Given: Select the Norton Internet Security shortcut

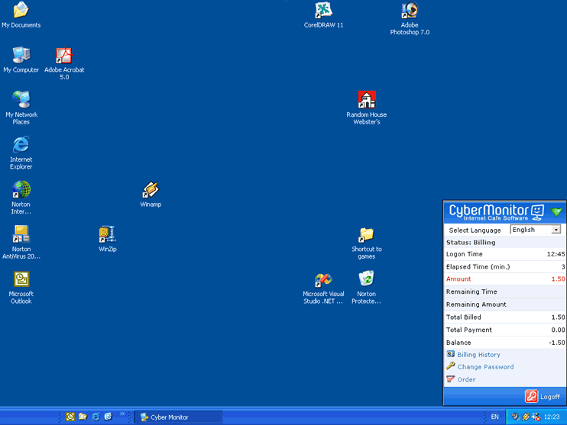Looking at the screenshot, I should tap(21, 197).
